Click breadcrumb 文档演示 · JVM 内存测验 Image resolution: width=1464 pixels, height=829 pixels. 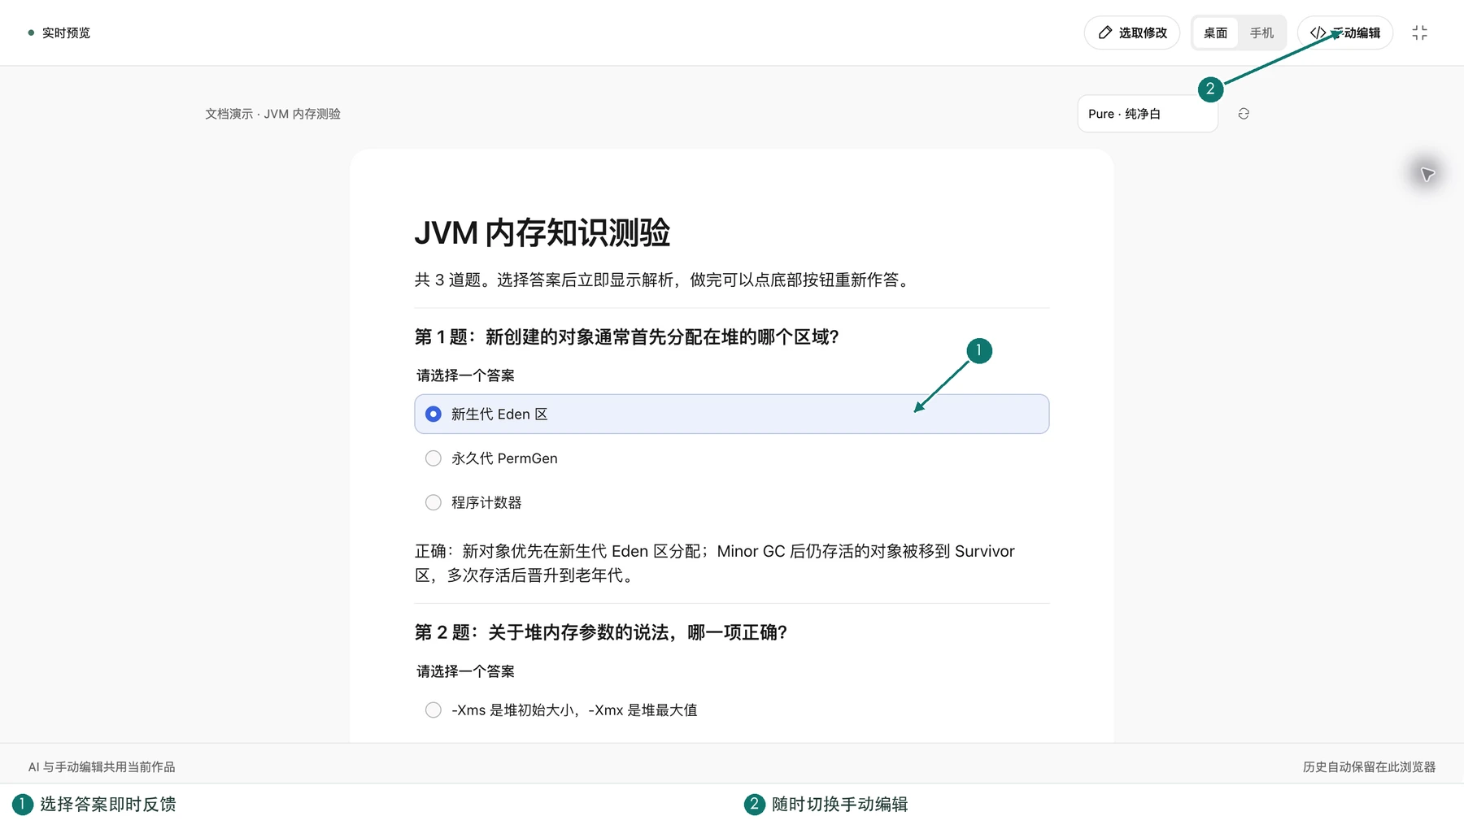coord(272,114)
